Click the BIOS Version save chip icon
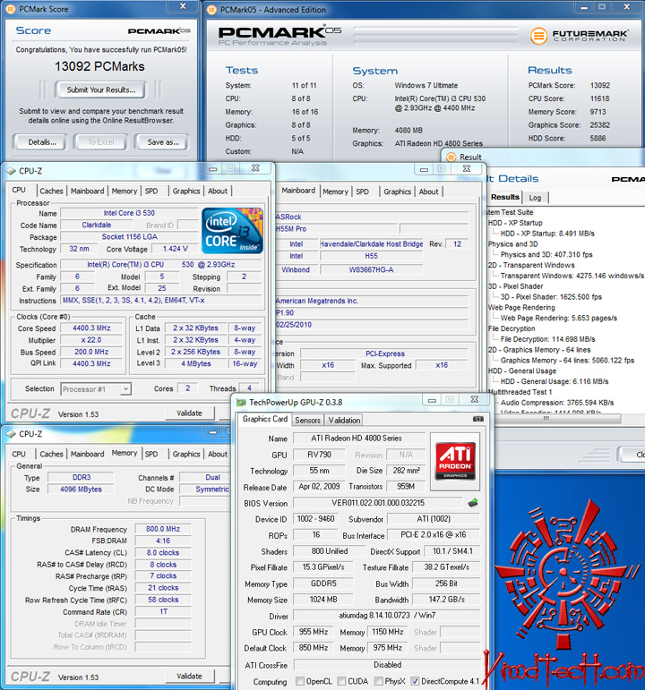Image resolution: width=645 pixels, height=690 pixels. tap(473, 503)
